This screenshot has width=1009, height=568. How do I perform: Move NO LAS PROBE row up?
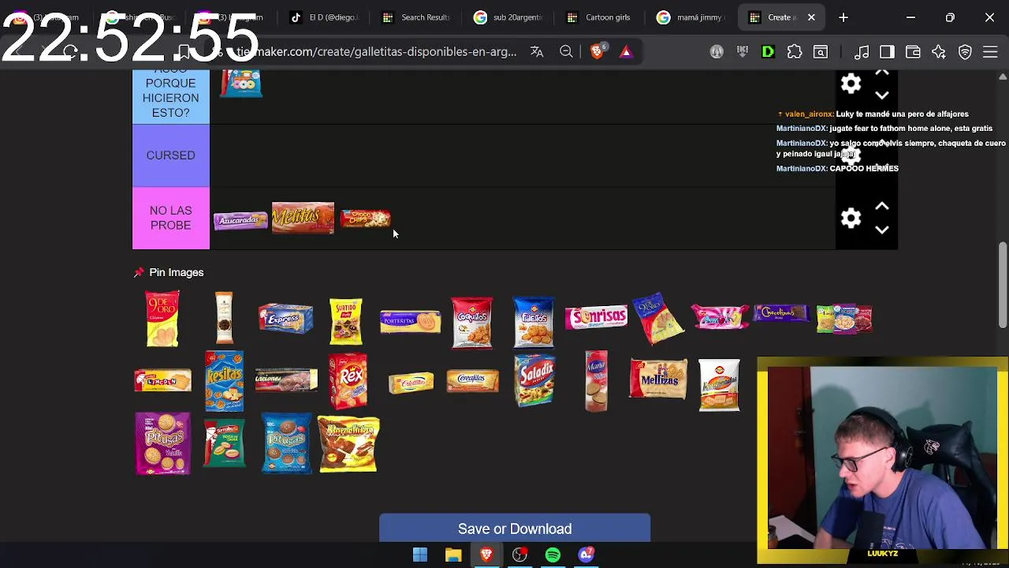pyautogui.click(x=882, y=207)
